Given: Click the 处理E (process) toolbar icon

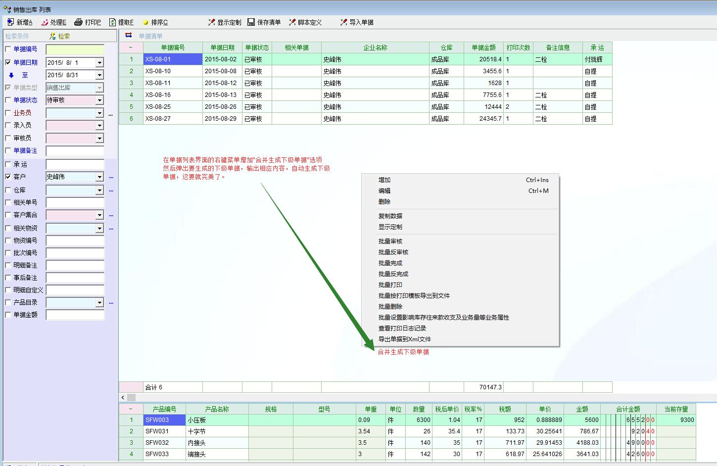Looking at the screenshot, I should coord(45,22).
